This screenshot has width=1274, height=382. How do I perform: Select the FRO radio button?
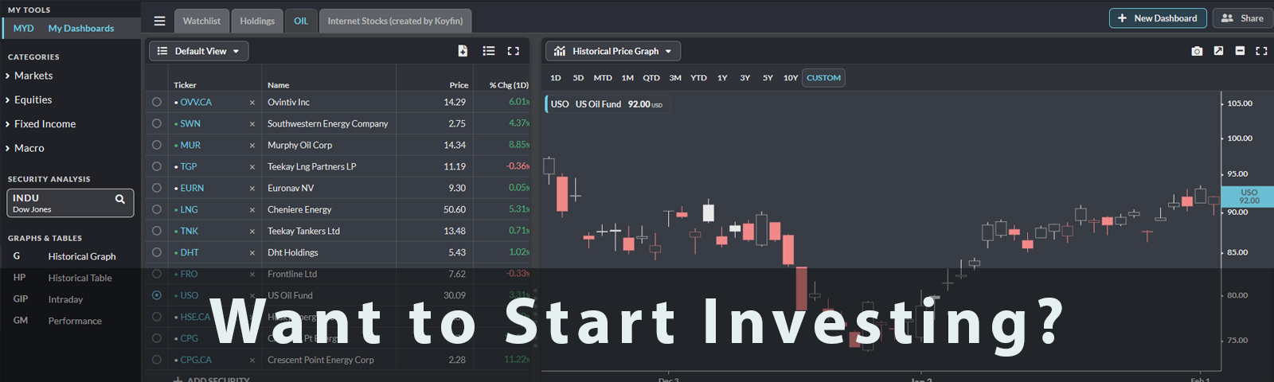pos(157,274)
